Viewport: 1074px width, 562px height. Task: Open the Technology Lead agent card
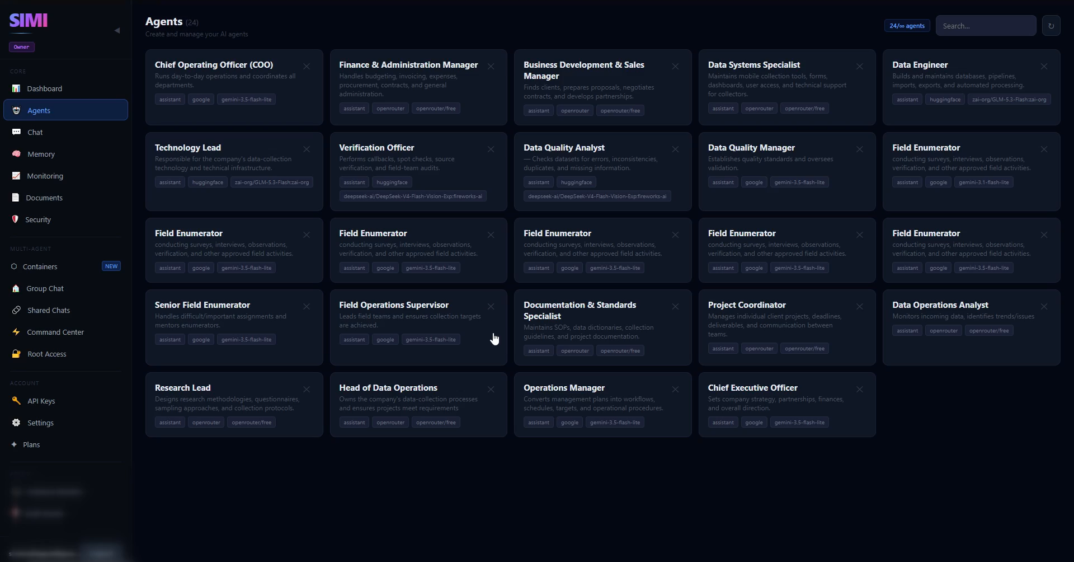(234, 171)
